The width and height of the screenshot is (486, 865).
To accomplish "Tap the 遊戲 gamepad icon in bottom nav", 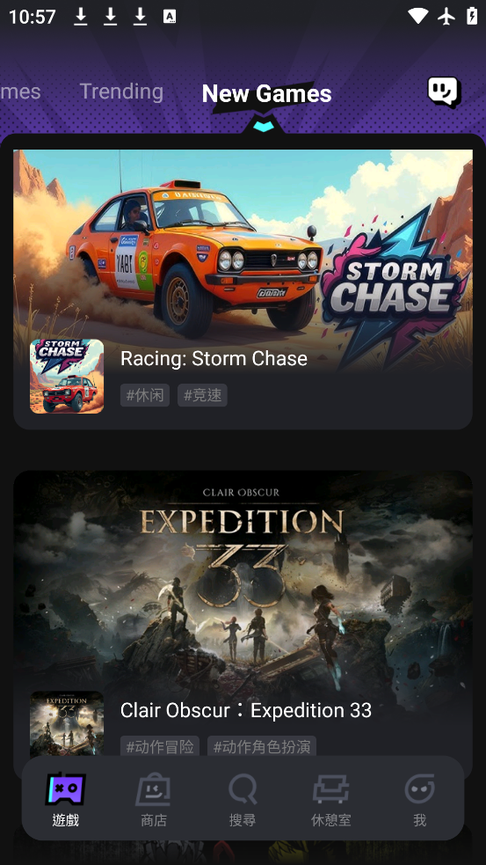I will (66, 789).
